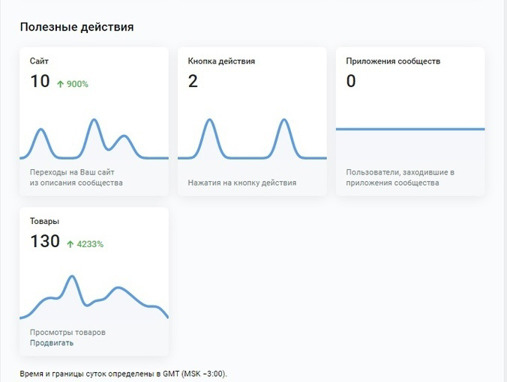Open the Продвигать link in Товары card
This screenshot has width=507, height=382.
pyautogui.click(x=52, y=343)
